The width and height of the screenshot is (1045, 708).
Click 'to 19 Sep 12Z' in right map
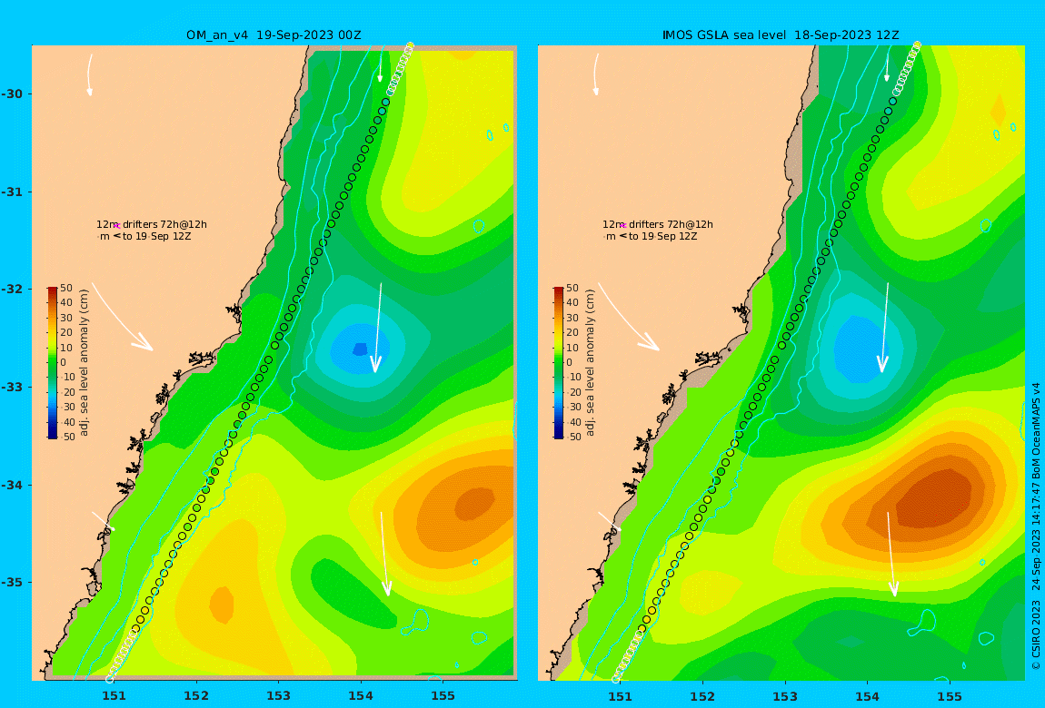[663, 236]
